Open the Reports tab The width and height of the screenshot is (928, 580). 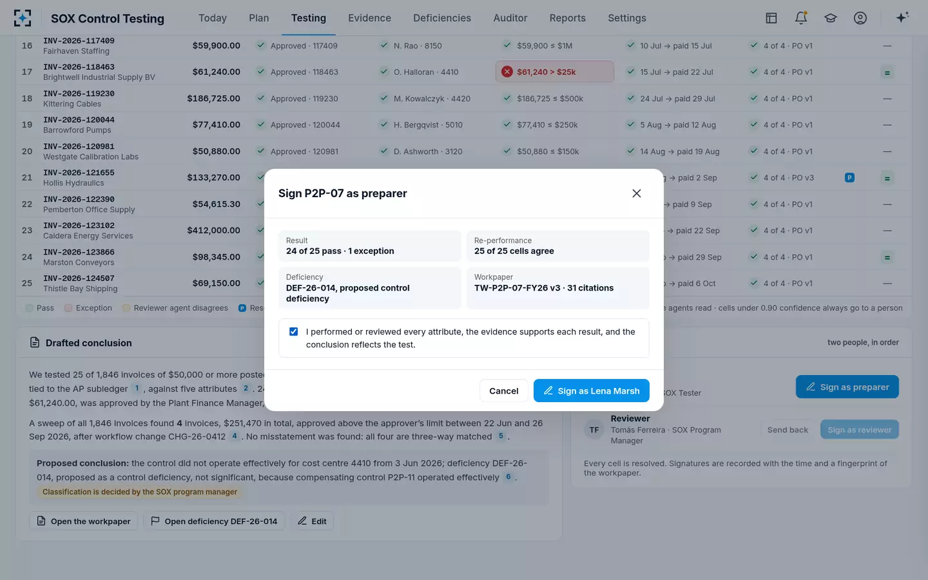[x=568, y=18]
